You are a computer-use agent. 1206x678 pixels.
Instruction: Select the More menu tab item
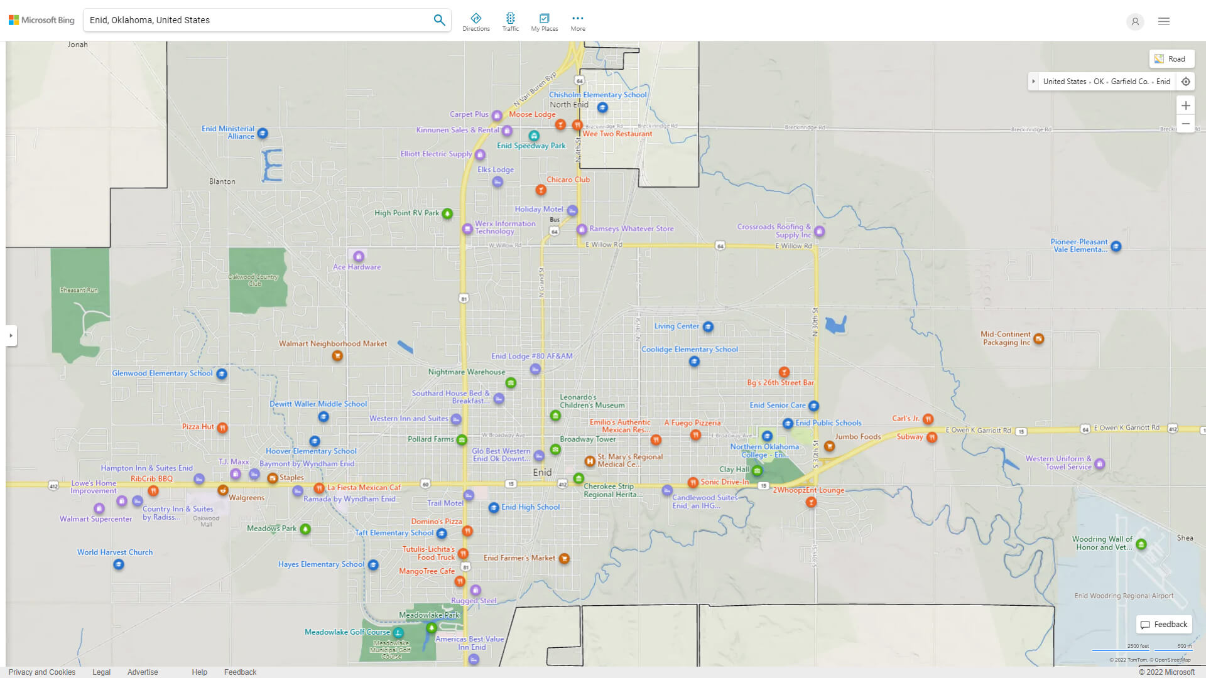tap(577, 21)
